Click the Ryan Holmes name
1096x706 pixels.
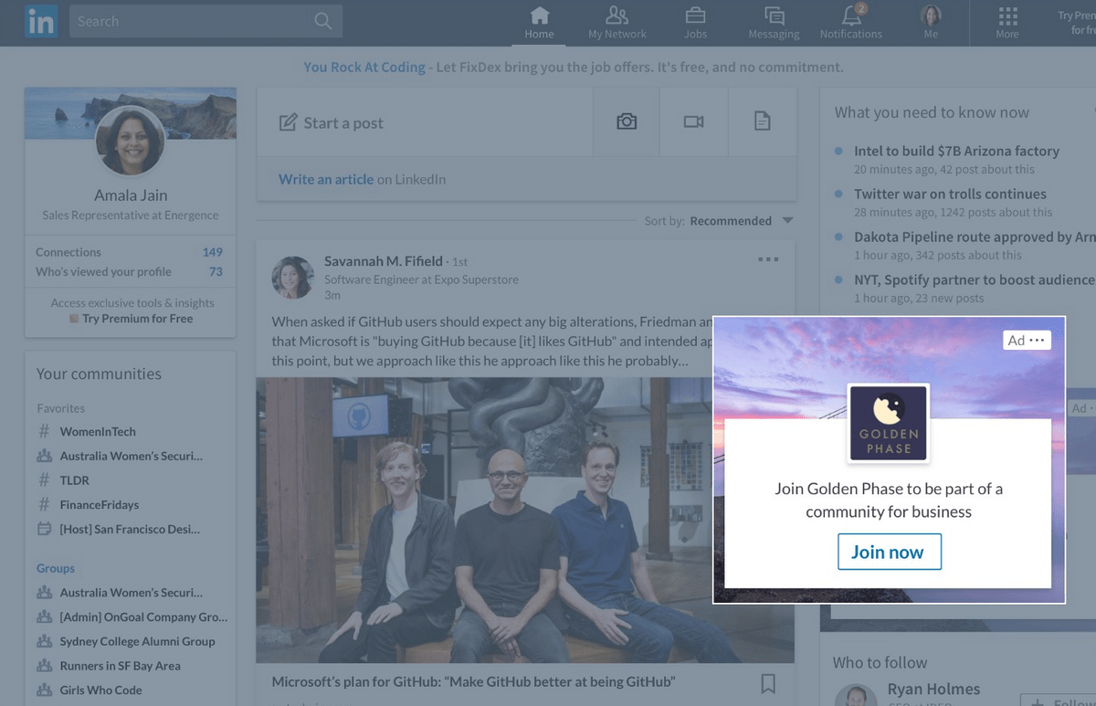(x=933, y=690)
